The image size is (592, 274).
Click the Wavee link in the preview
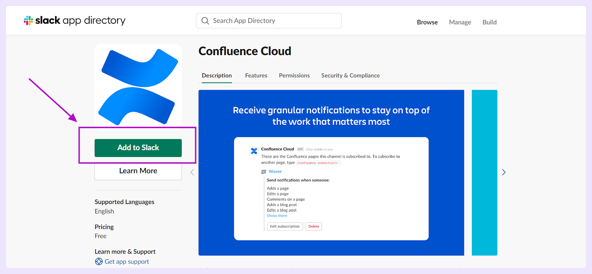(275, 171)
